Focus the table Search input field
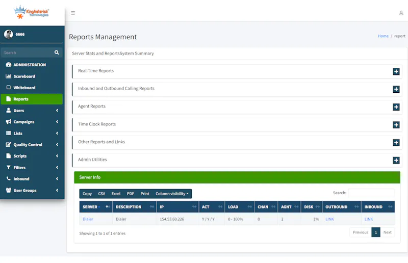Screen dimensions: 408x263 [x=371, y=193]
